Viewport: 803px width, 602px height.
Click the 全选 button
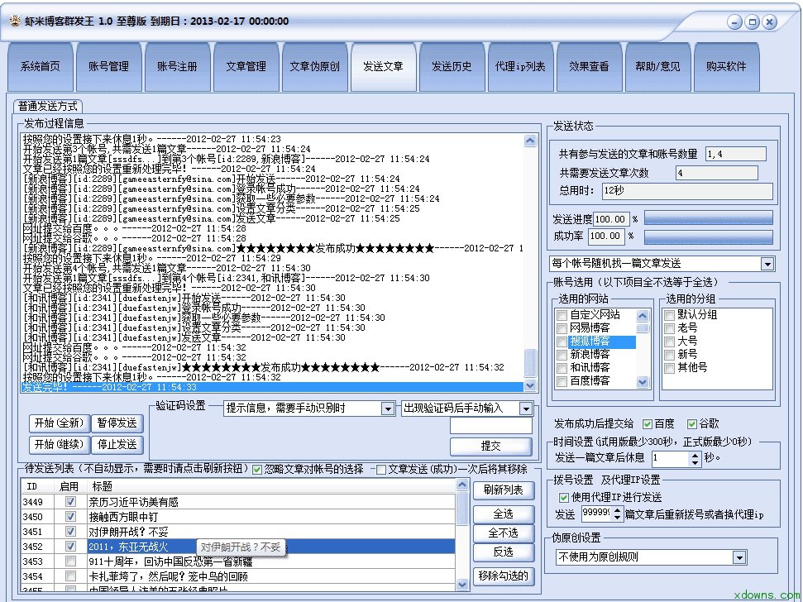(503, 514)
